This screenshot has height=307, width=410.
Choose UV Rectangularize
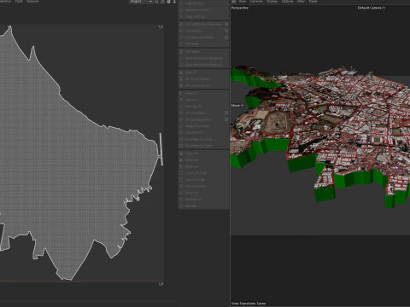pyautogui.click(x=202, y=119)
